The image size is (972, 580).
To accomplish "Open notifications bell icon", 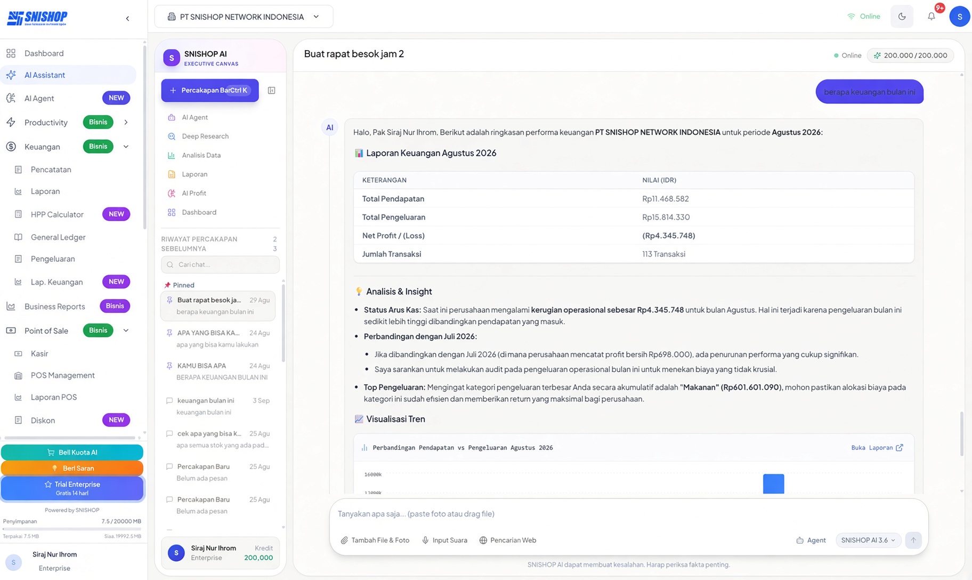I will [931, 17].
